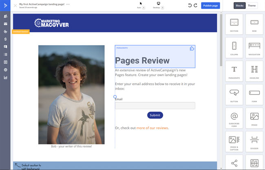Insert a Divider block
The width and height of the screenshot is (265, 170).
[254, 141]
